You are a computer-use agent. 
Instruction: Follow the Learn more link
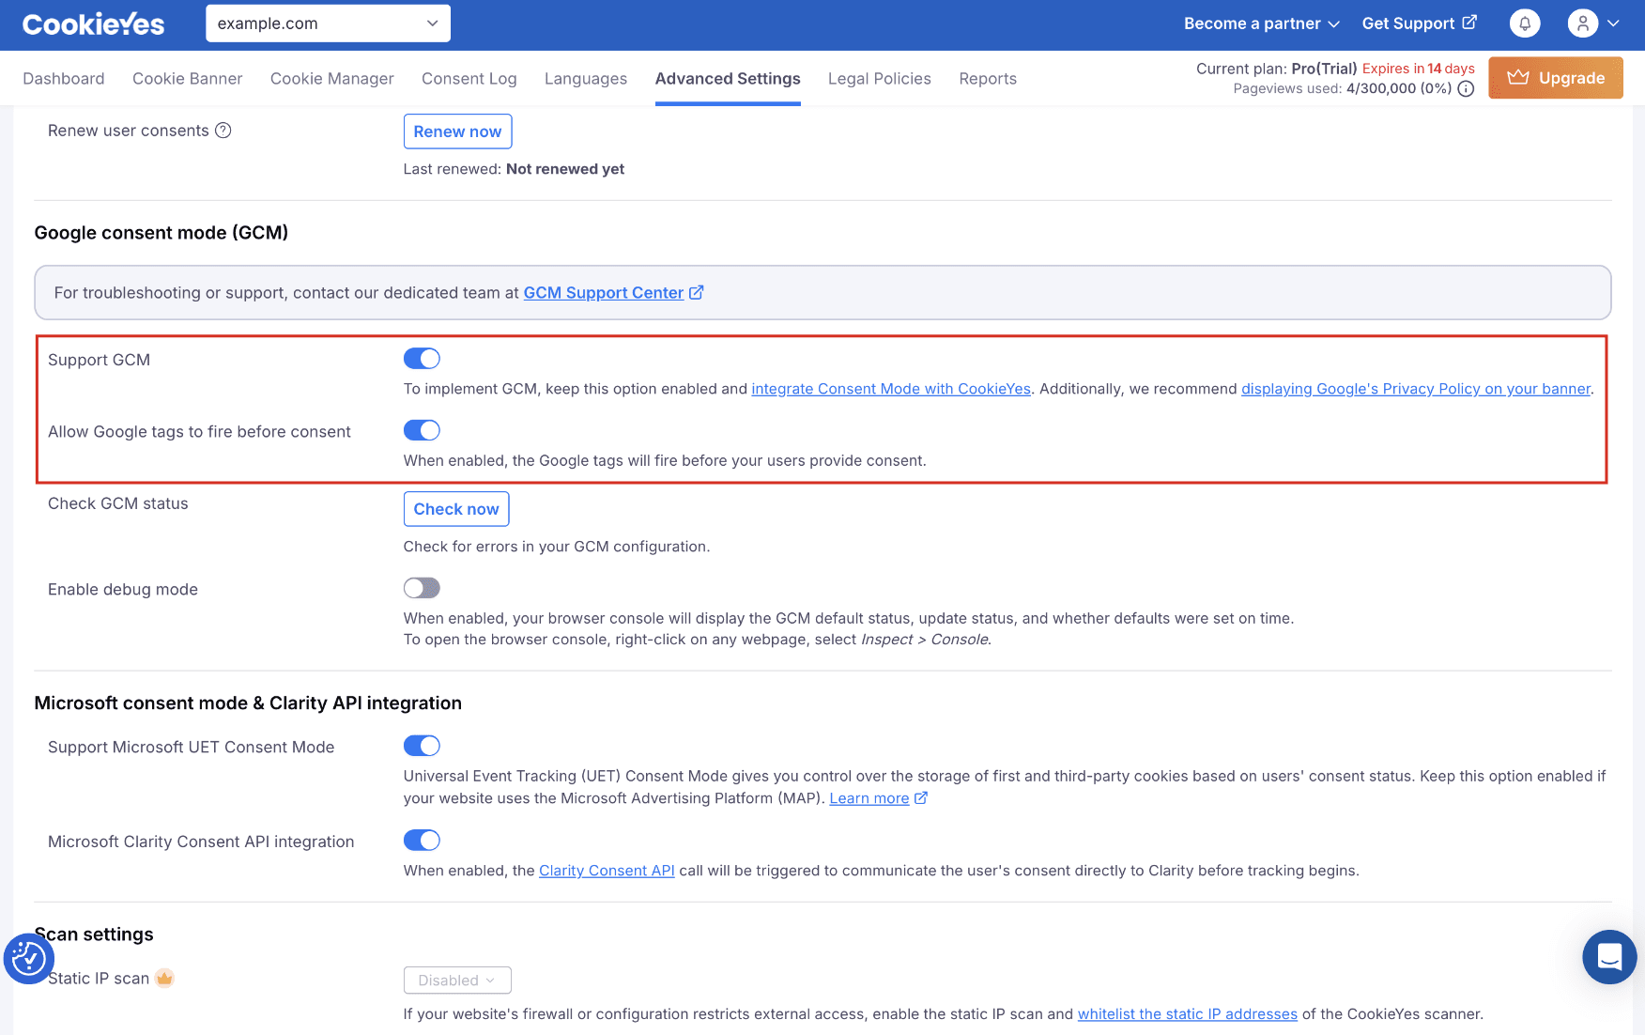pos(869,798)
